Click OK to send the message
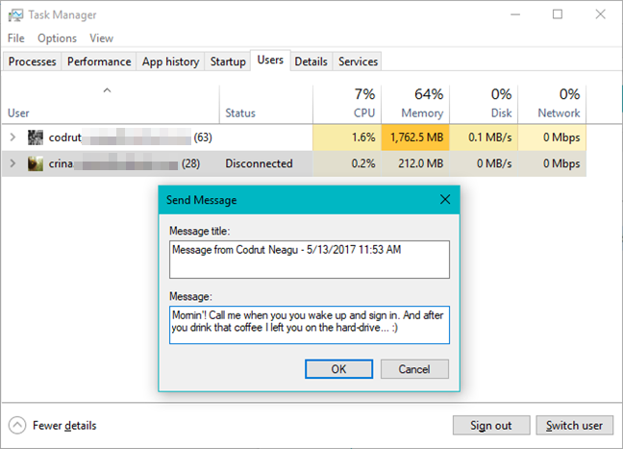Screen dimensions: 623x449 (x=339, y=369)
